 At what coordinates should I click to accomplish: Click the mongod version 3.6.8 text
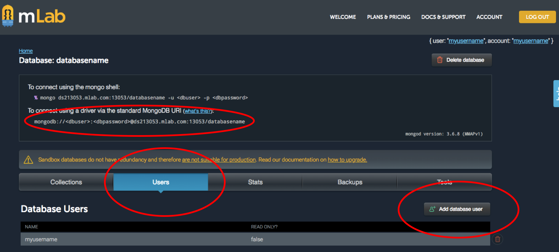pyautogui.click(x=444, y=134)
